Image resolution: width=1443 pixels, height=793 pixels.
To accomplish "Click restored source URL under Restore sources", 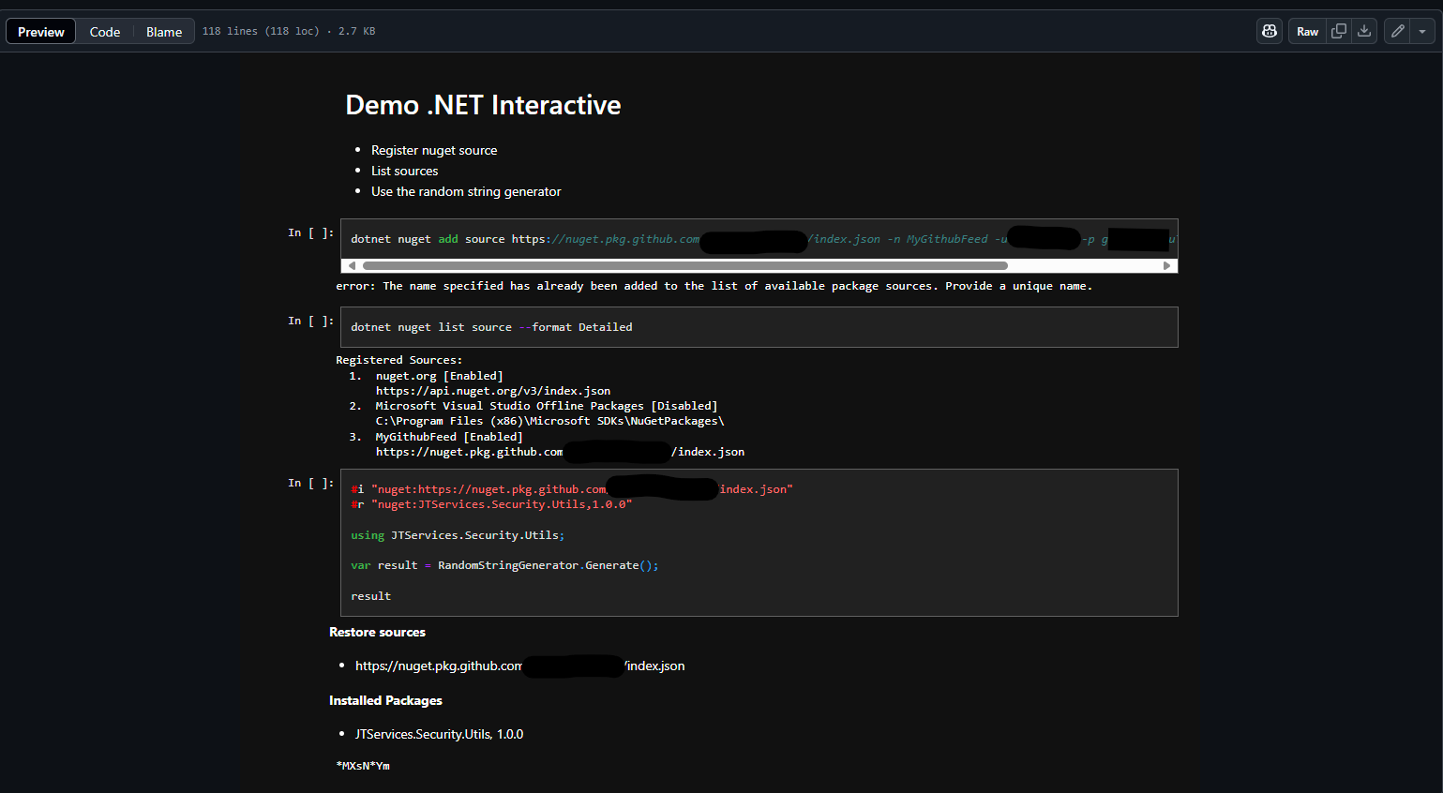I will pos(519,666).
